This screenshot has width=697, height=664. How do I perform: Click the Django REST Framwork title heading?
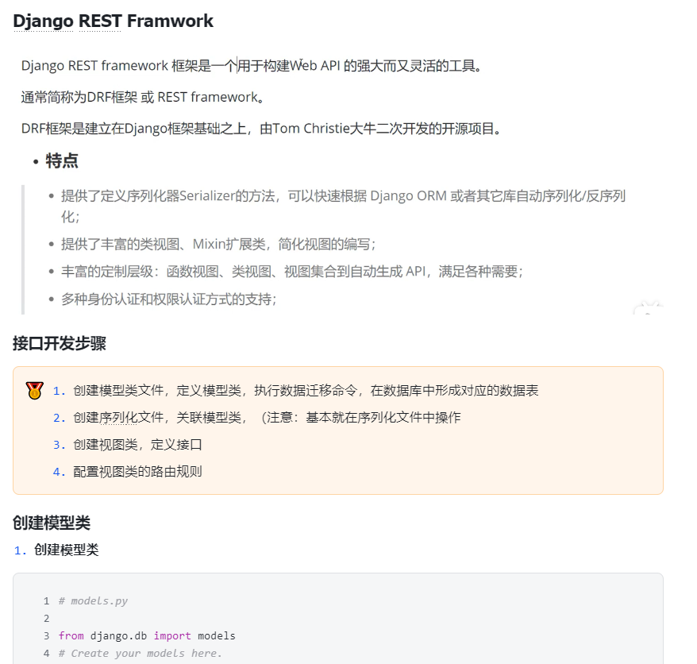point(114,21)
